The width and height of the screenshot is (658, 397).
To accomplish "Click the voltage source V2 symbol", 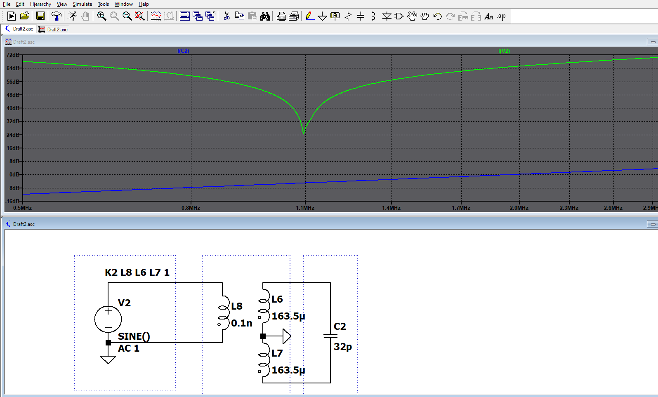I will pos(108,319).
